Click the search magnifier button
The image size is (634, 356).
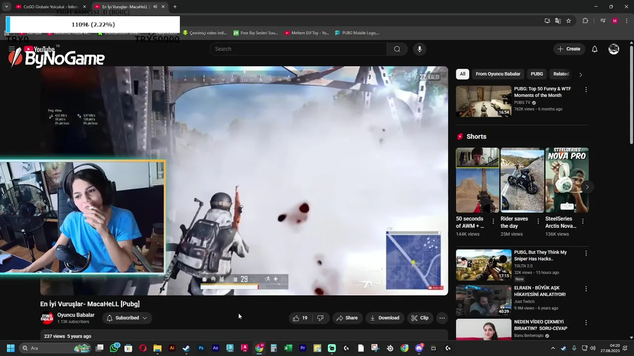pyautogui.click(x=397, y=49)
